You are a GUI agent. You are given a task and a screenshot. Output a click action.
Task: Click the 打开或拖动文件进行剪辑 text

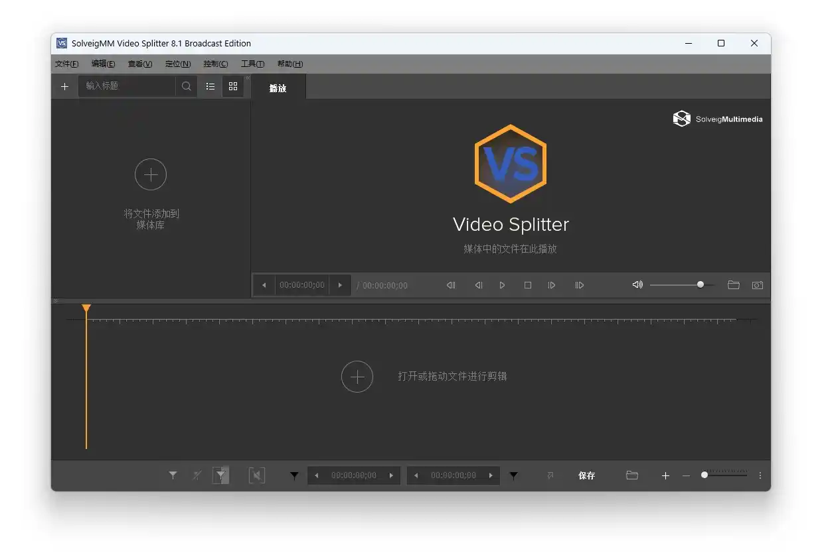[x=452, y=377]
